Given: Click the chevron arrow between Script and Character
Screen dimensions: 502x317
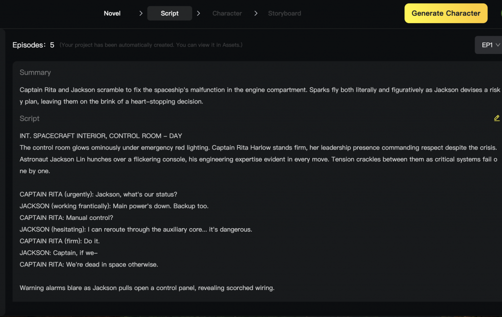Looking at the screenshot, I should [199, 13].
